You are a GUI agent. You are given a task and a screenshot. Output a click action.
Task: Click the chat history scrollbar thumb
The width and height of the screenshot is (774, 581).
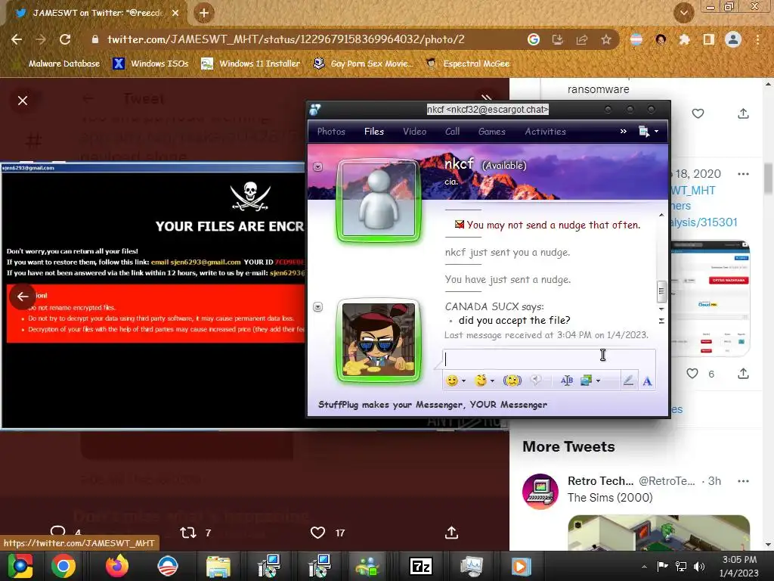coord(661,291)
